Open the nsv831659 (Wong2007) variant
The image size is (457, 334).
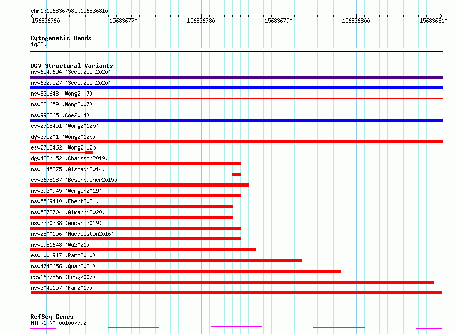click(62, 104)
